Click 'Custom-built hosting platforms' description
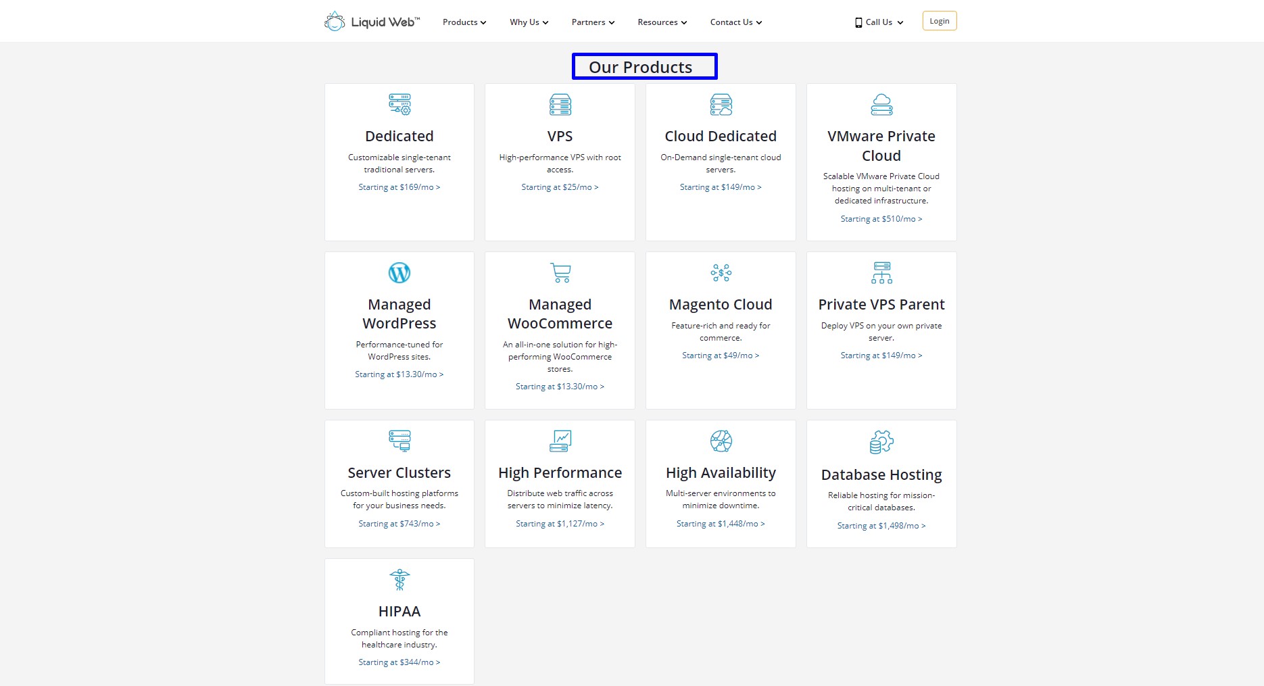 (x=399, y=499)
